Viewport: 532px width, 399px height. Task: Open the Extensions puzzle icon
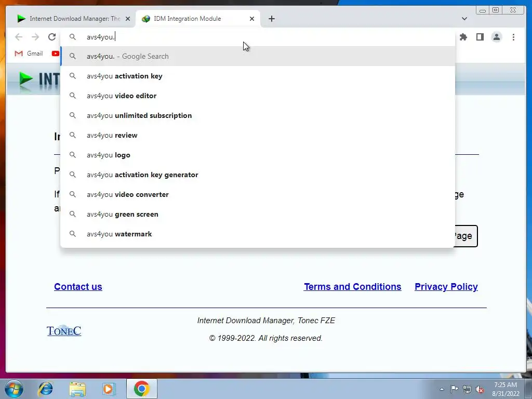[463, 37]
